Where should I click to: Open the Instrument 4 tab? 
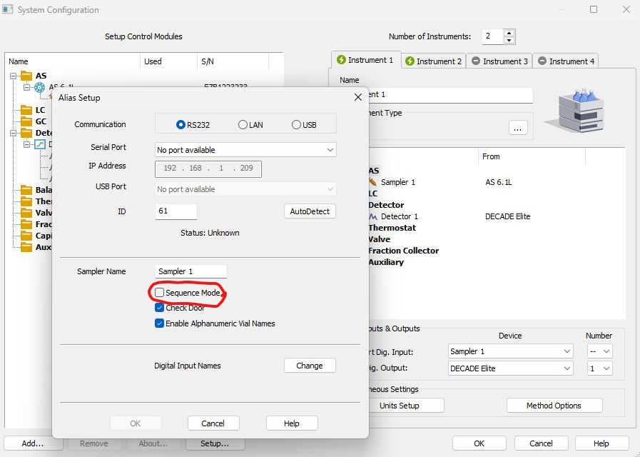pyautogui.click(x=567, y=61)
